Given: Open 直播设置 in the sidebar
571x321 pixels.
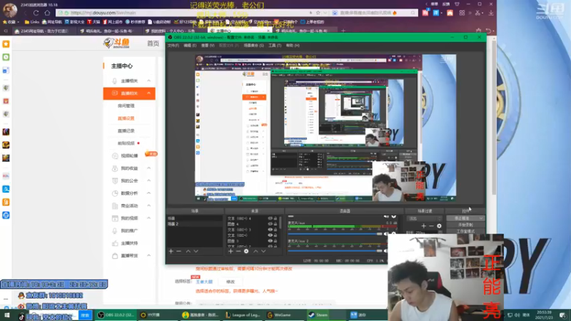Looking at the screenshot, I should 126,118.
